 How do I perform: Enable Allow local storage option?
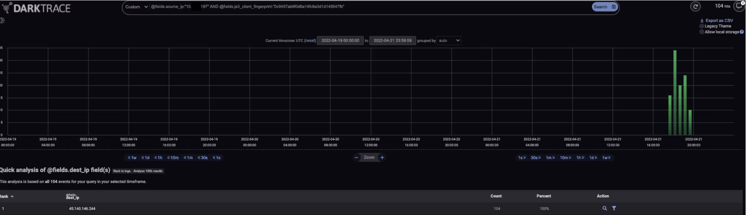click(x=702, y=32)
